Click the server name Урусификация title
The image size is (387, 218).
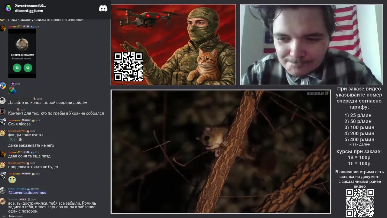(31, 5)
